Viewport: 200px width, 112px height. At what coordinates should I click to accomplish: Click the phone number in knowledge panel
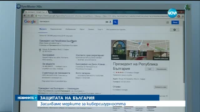click(x=126, y=82)
